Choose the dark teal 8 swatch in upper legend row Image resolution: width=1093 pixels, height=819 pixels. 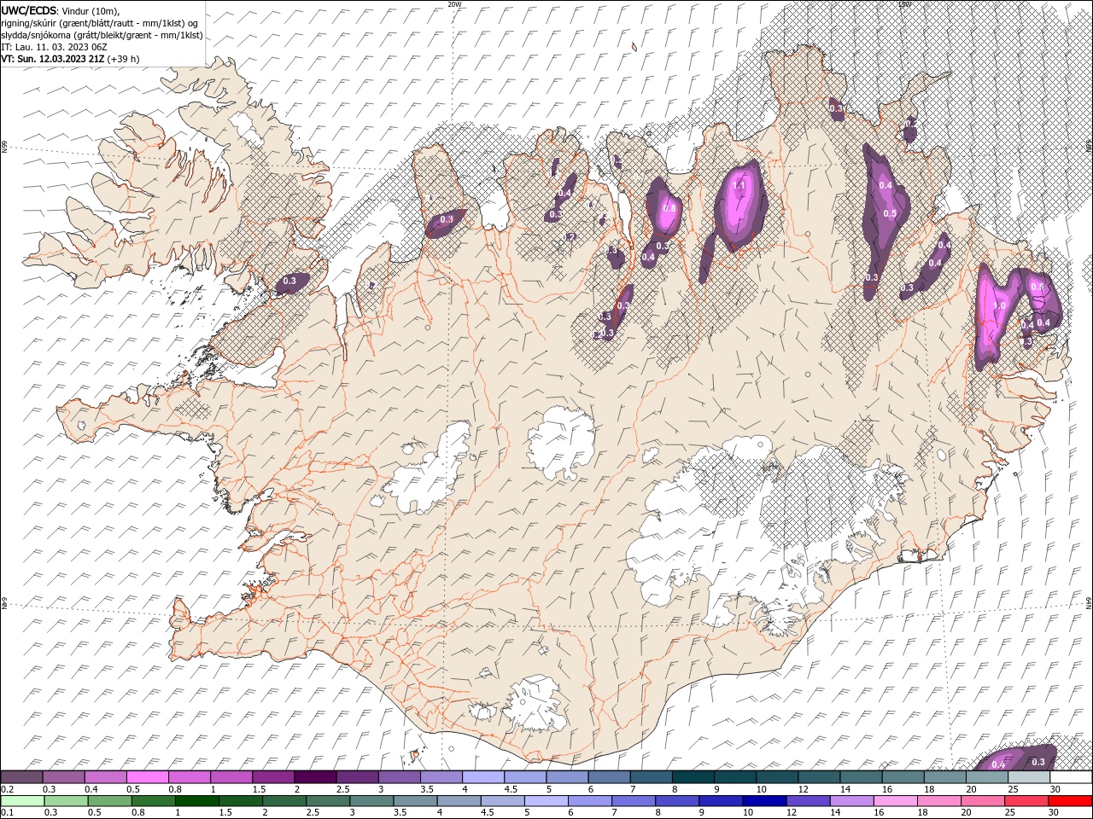tap(693, 777)
